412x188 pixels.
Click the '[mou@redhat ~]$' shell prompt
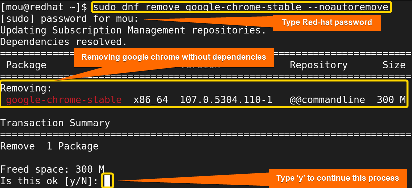[x=44, y=7]
